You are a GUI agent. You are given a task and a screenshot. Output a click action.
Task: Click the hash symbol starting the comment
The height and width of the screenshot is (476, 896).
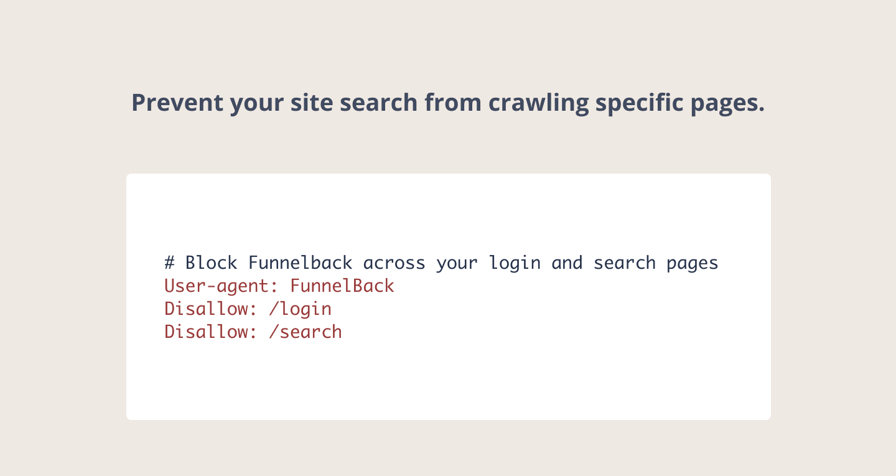[170, 263]
